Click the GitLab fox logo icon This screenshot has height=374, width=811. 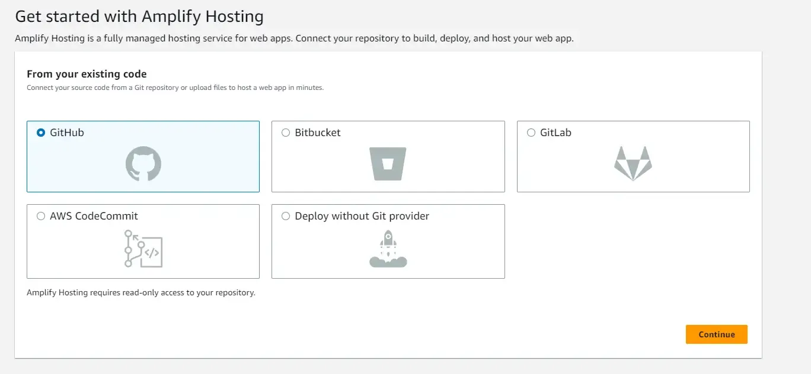click(x=633, y=163)
